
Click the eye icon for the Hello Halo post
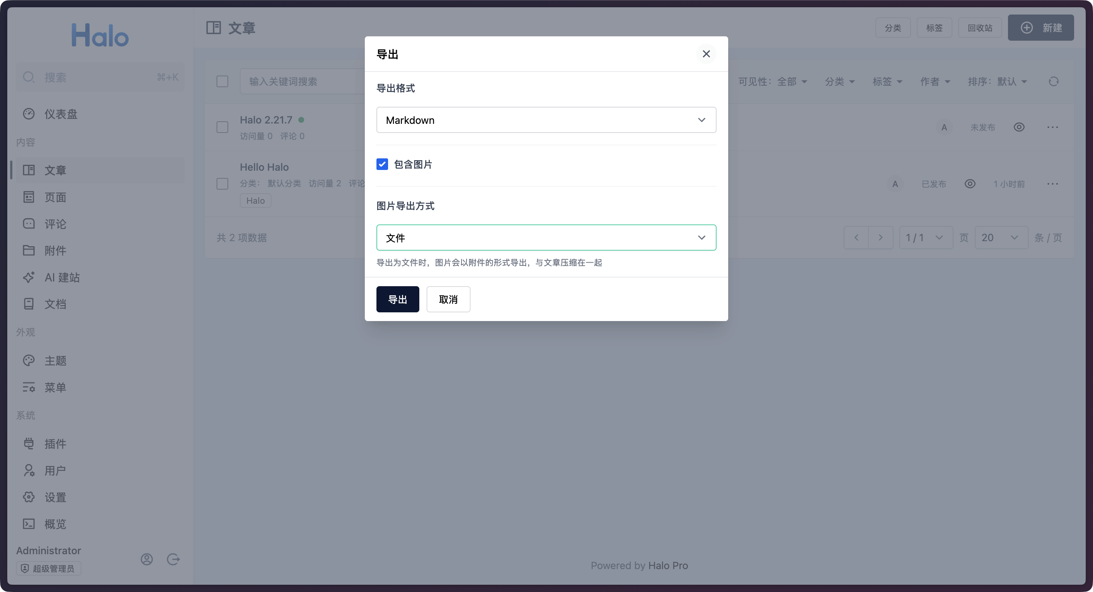(x=970, y=184)
